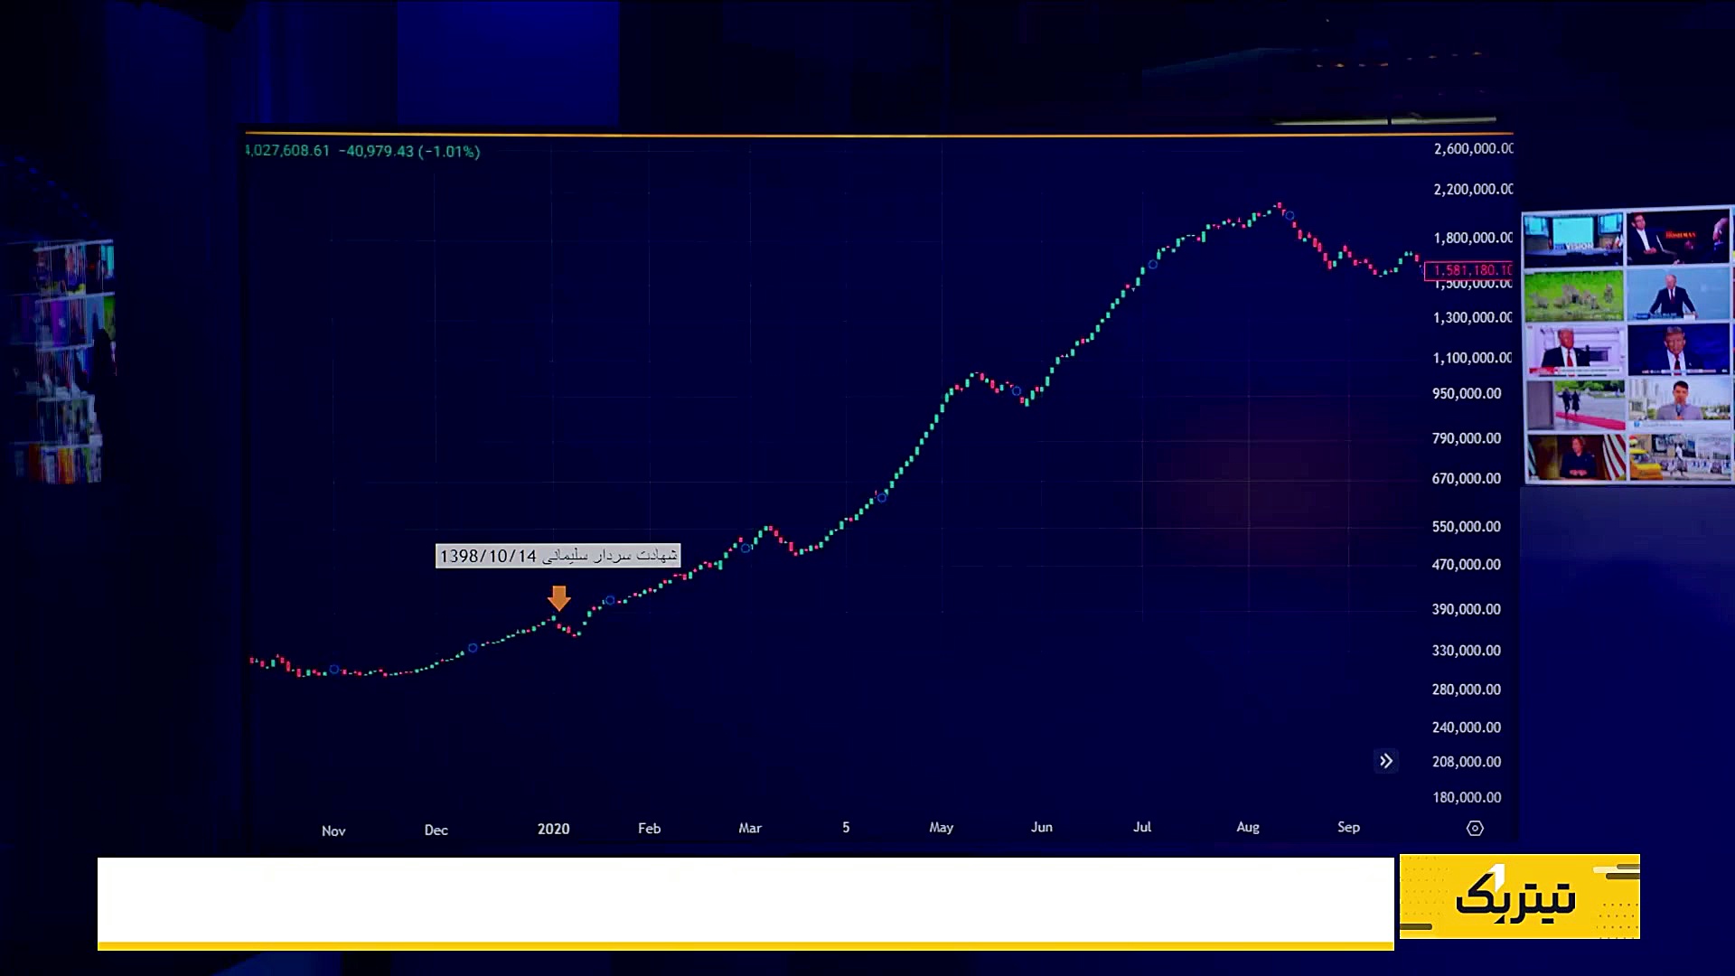Click the green 1,027,608.61 price readout
Viewport: 1735px width, 976px height.
(x=287, y=151)
